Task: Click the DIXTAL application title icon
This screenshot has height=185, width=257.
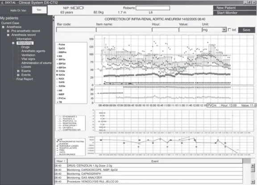Action: pyautogui.click(x=2, y=3)
